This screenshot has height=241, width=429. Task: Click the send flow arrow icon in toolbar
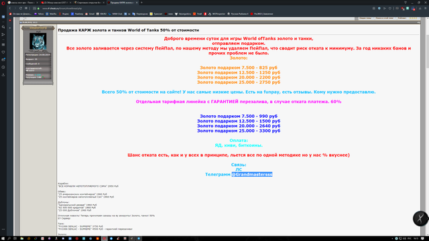pyautogui.click(x=384, y=9)
